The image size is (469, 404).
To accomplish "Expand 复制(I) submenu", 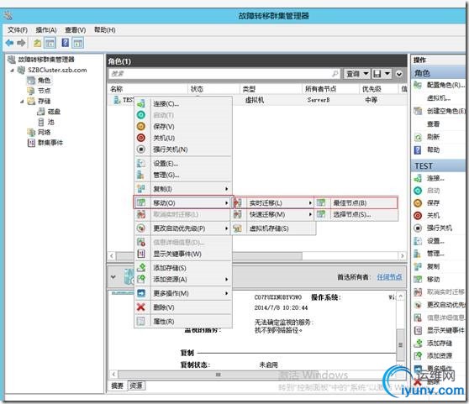I will click(183, 189).
